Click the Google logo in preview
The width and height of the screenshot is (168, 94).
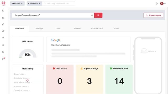56,40
